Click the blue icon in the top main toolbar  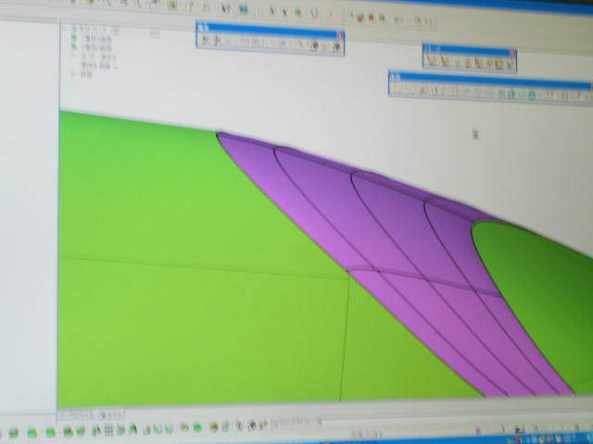coord(244,9)
